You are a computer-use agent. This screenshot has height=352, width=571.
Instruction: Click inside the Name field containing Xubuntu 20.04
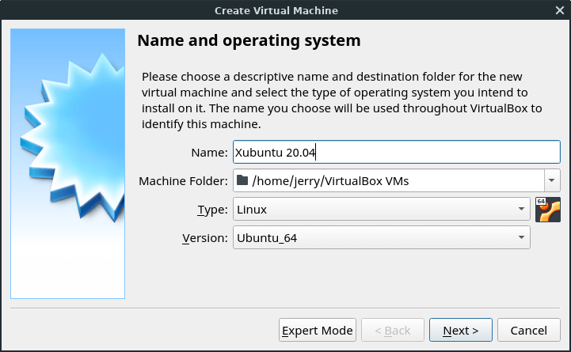(x=396, y=153)
